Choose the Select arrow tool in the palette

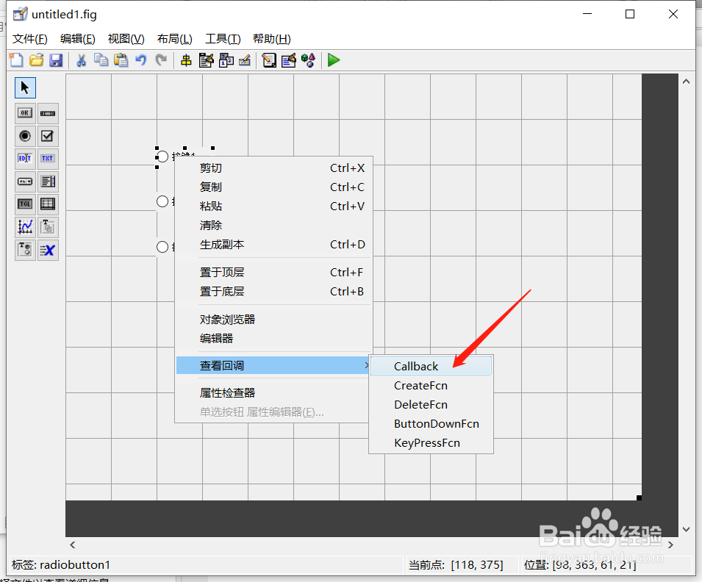(x=25, y=87)
